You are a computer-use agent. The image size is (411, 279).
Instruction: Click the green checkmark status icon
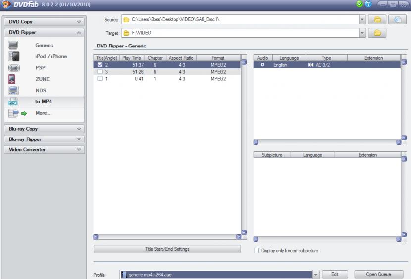point(360,4)
